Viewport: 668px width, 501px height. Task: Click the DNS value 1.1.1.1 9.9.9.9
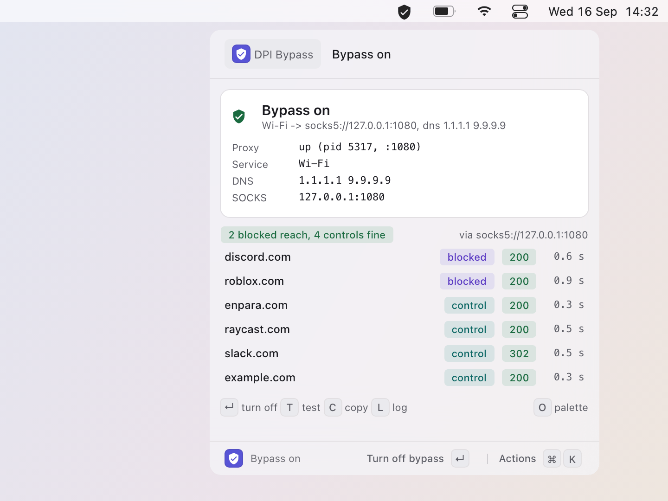point(345,180)
